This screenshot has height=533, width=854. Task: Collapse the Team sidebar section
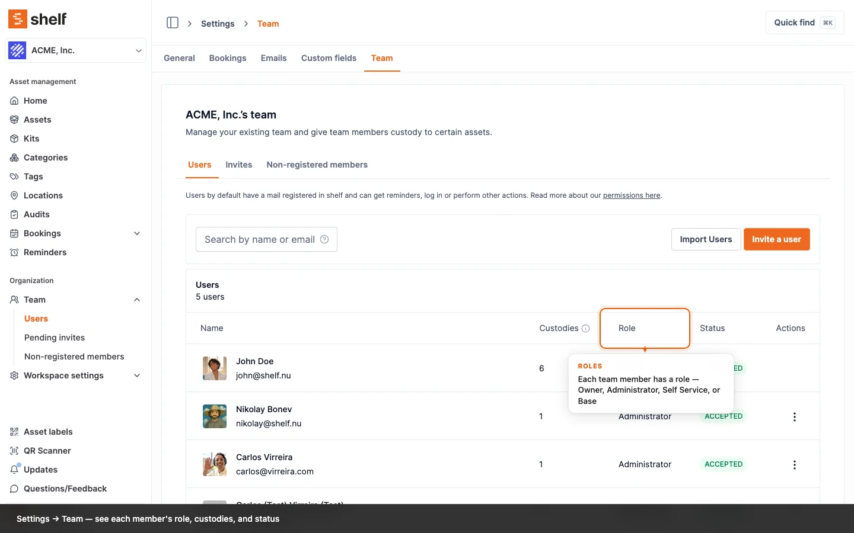137,300
